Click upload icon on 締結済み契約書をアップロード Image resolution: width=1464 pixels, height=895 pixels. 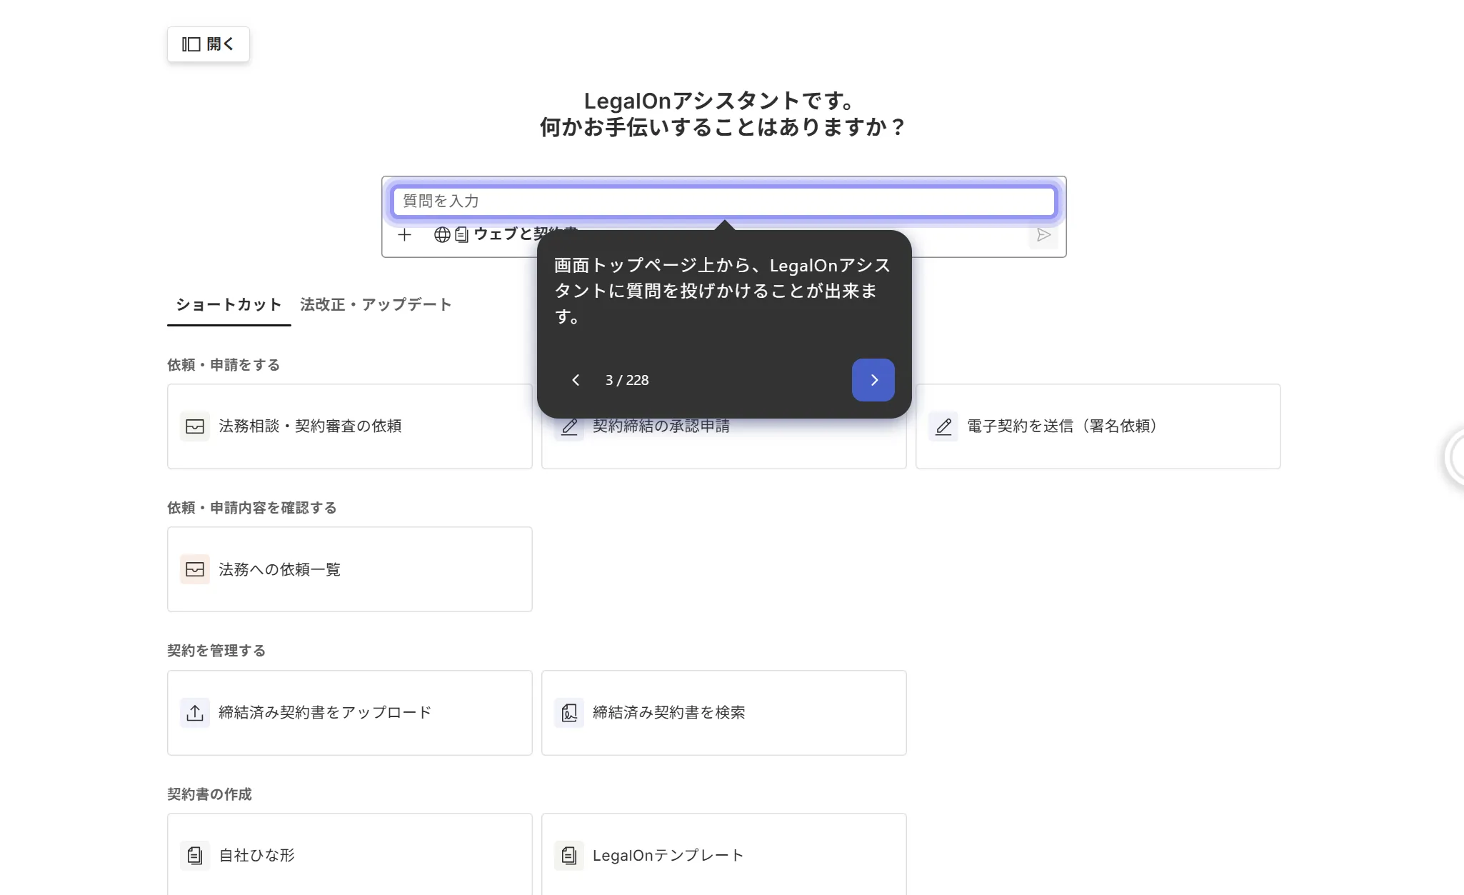click(195, 713)
